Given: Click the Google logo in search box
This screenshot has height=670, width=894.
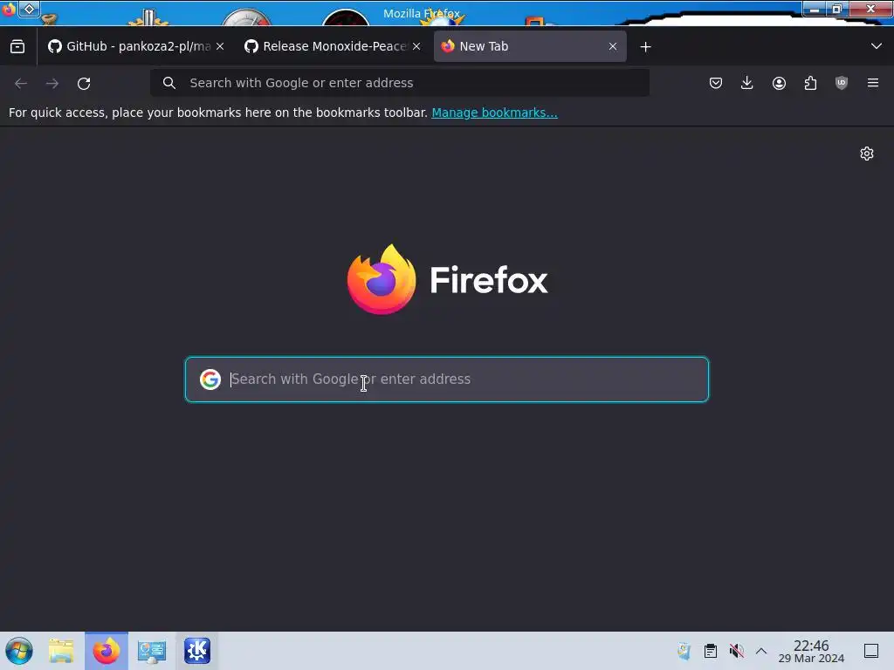Looking at the screenshot, I should [x=210, y=379].
